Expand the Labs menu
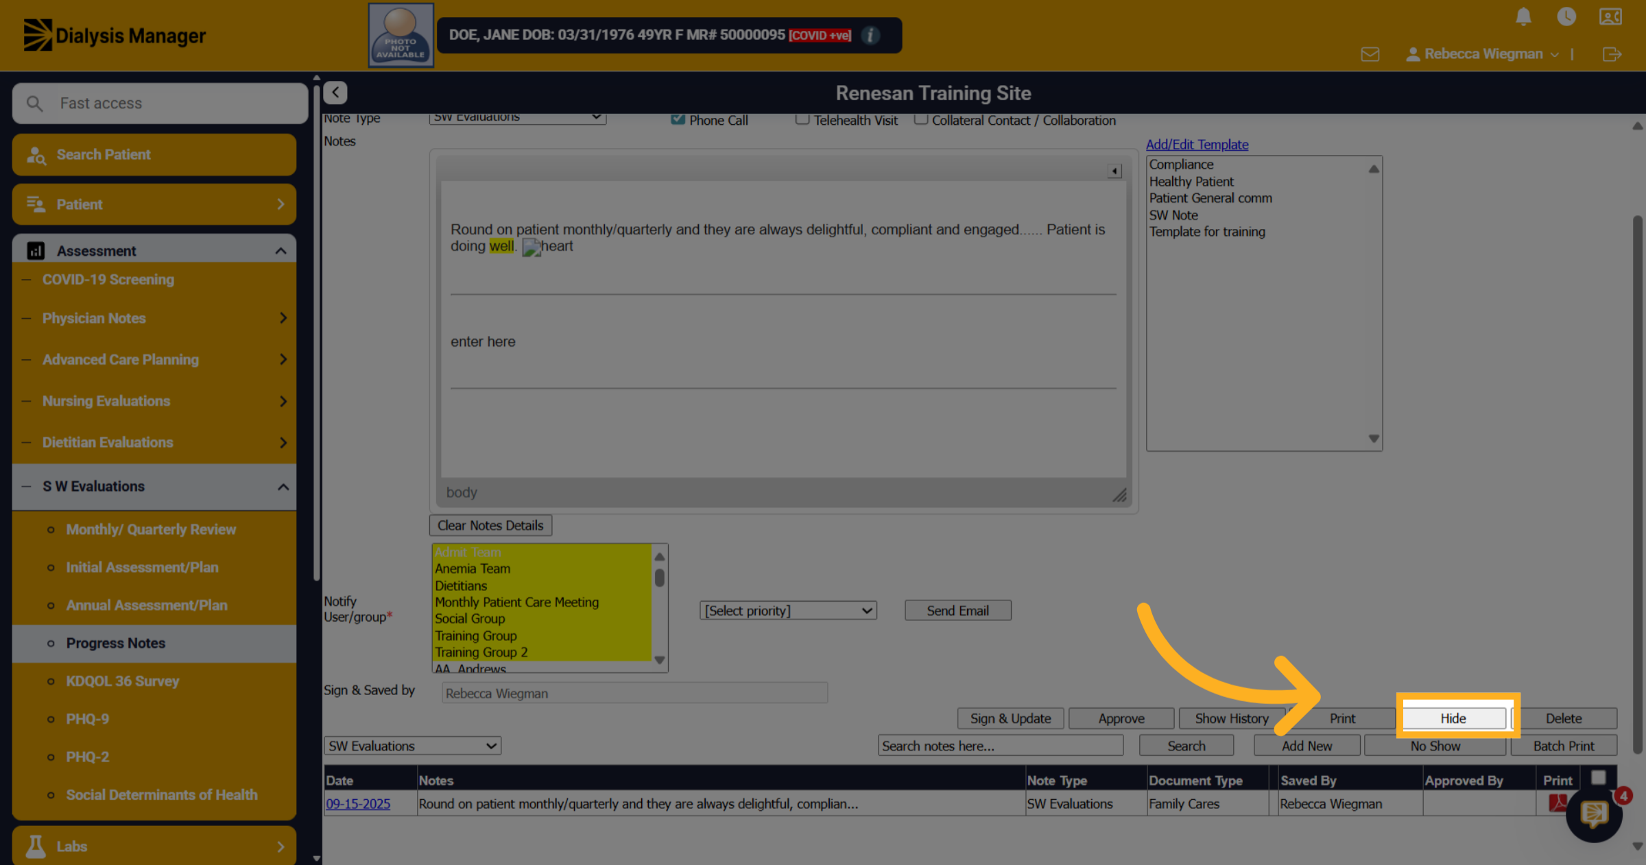Viewport: 1646px width, 865px height. point(154,846)
